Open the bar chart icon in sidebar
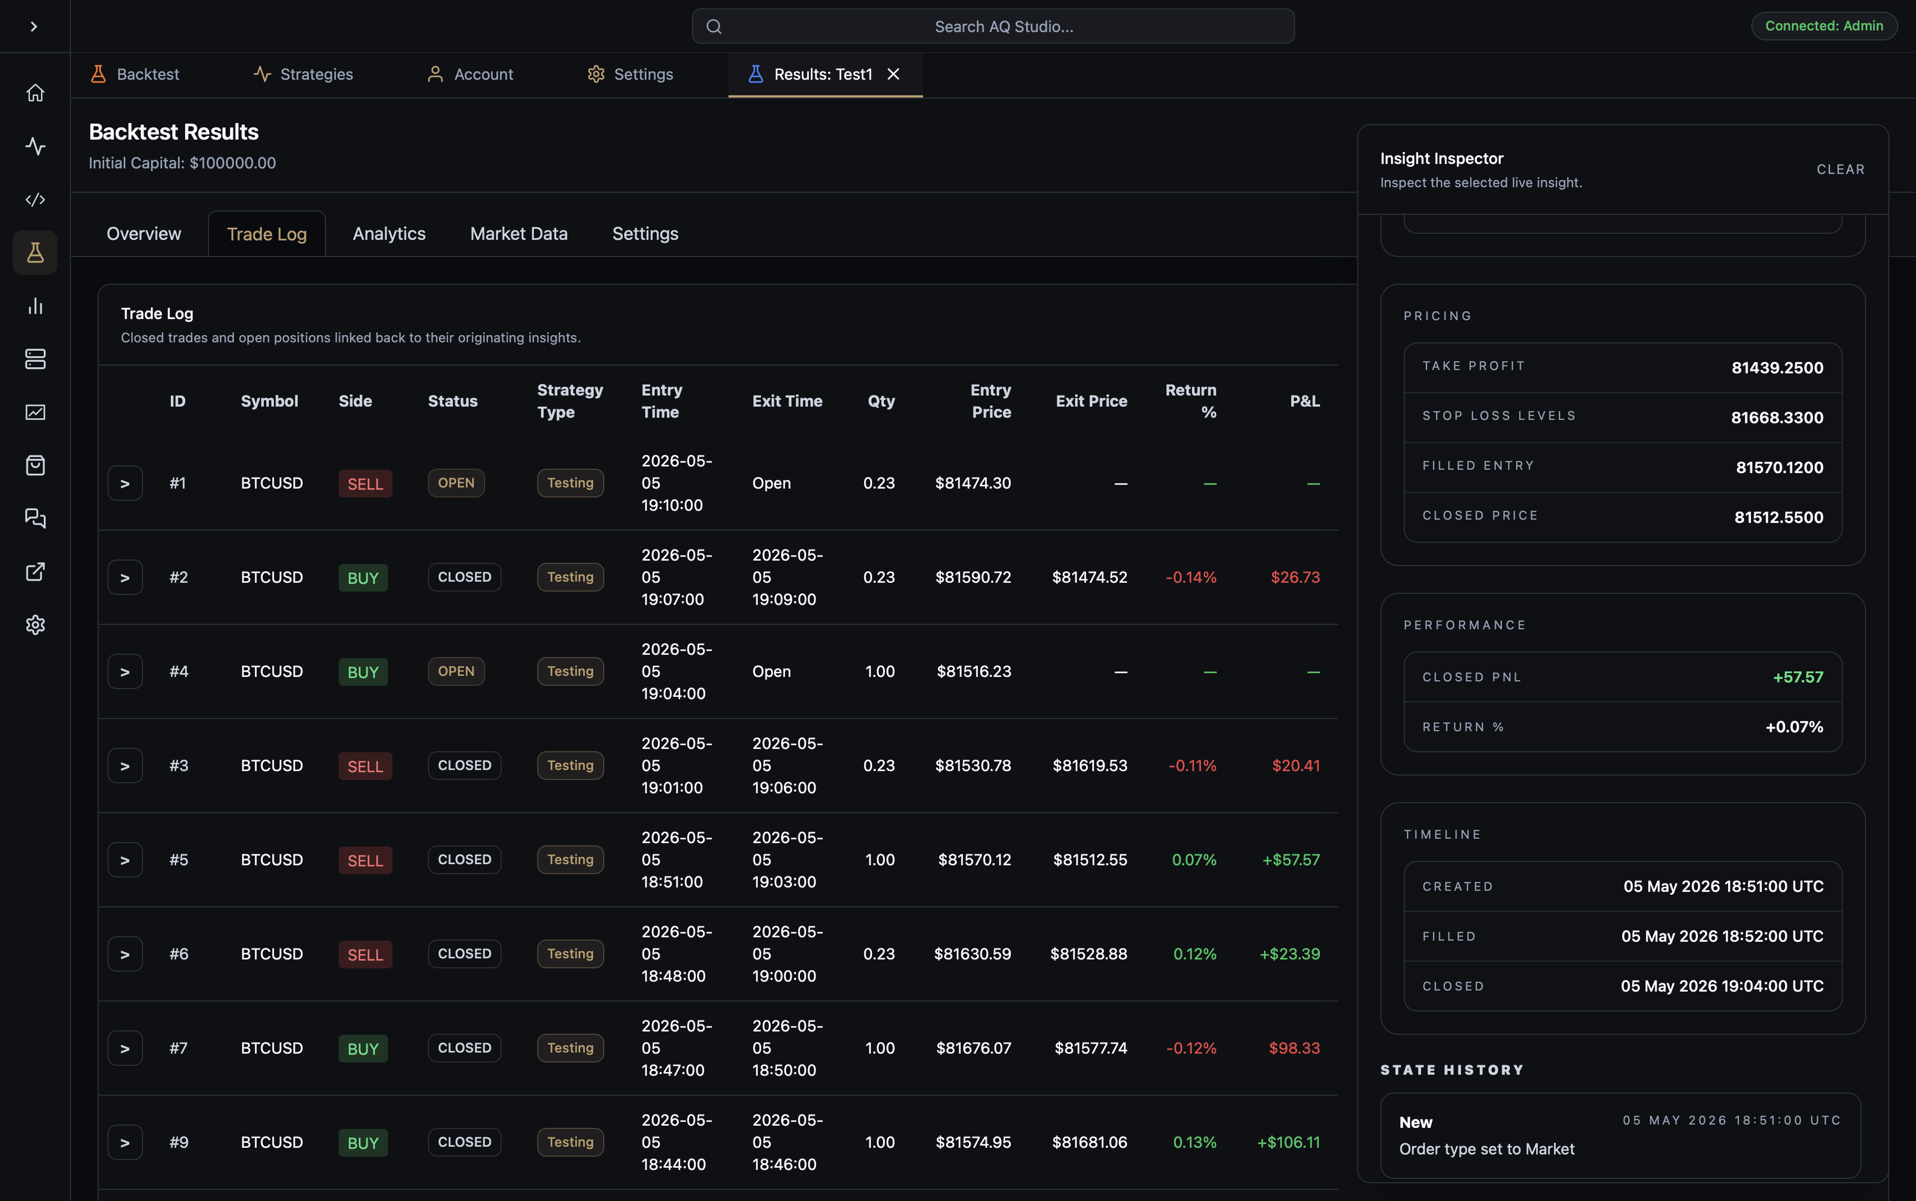Viewport: 1916px width, 1201px height. (x=35, y=306)
